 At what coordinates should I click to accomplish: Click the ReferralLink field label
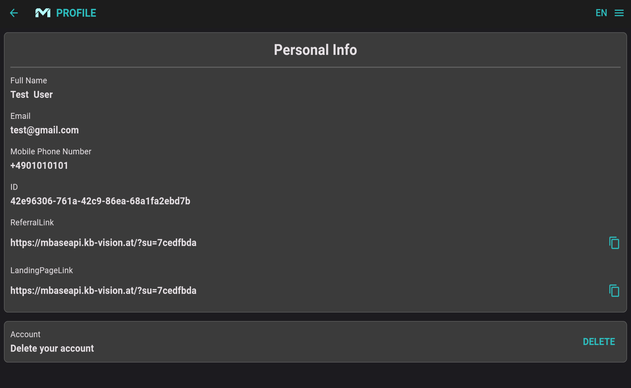tap(32, 222)
